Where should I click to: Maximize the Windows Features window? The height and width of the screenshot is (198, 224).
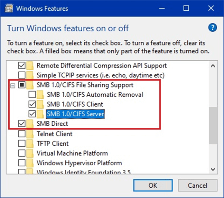point(186,8)
